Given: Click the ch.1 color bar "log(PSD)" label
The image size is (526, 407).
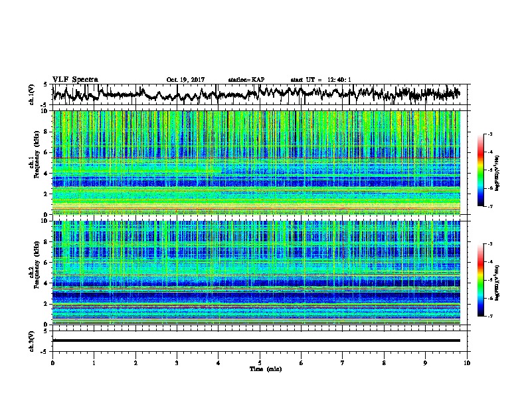Looking at the screenshot, I should click(497, 174).
